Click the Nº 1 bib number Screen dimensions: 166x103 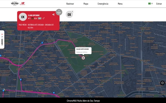29,18
